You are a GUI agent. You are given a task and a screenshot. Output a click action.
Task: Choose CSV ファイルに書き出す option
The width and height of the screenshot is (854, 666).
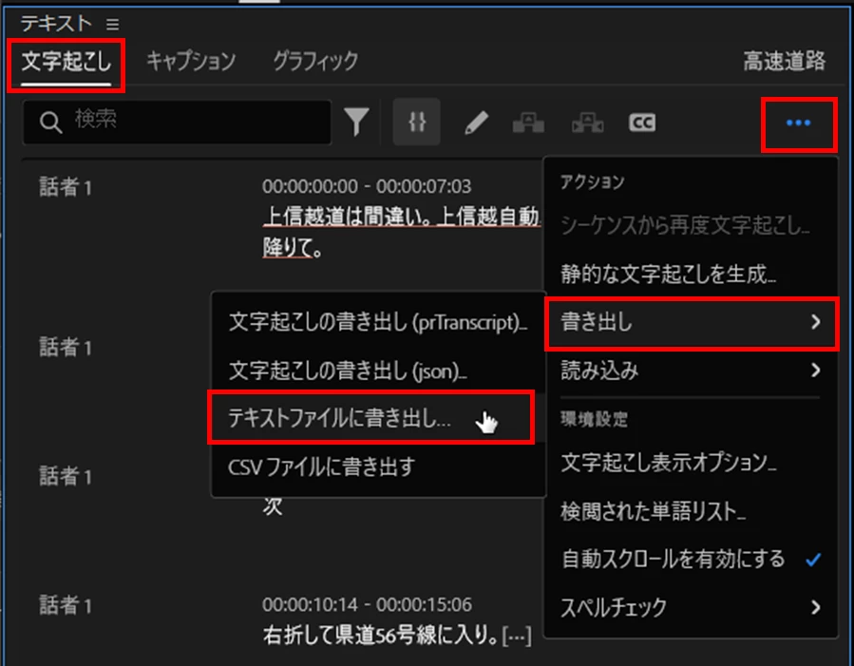pos(378,467)
